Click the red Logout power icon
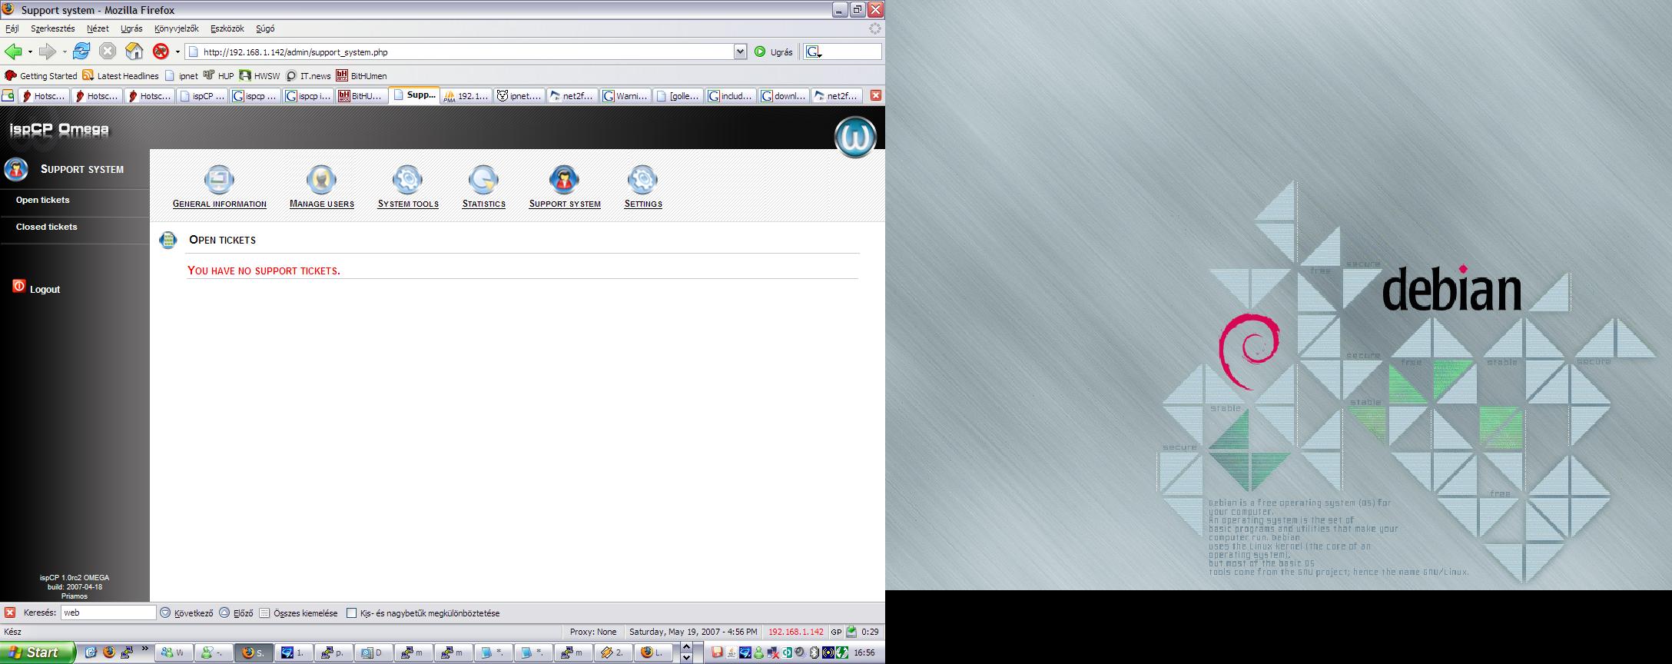Viewport: 1672px width, 664px height. 19,286
